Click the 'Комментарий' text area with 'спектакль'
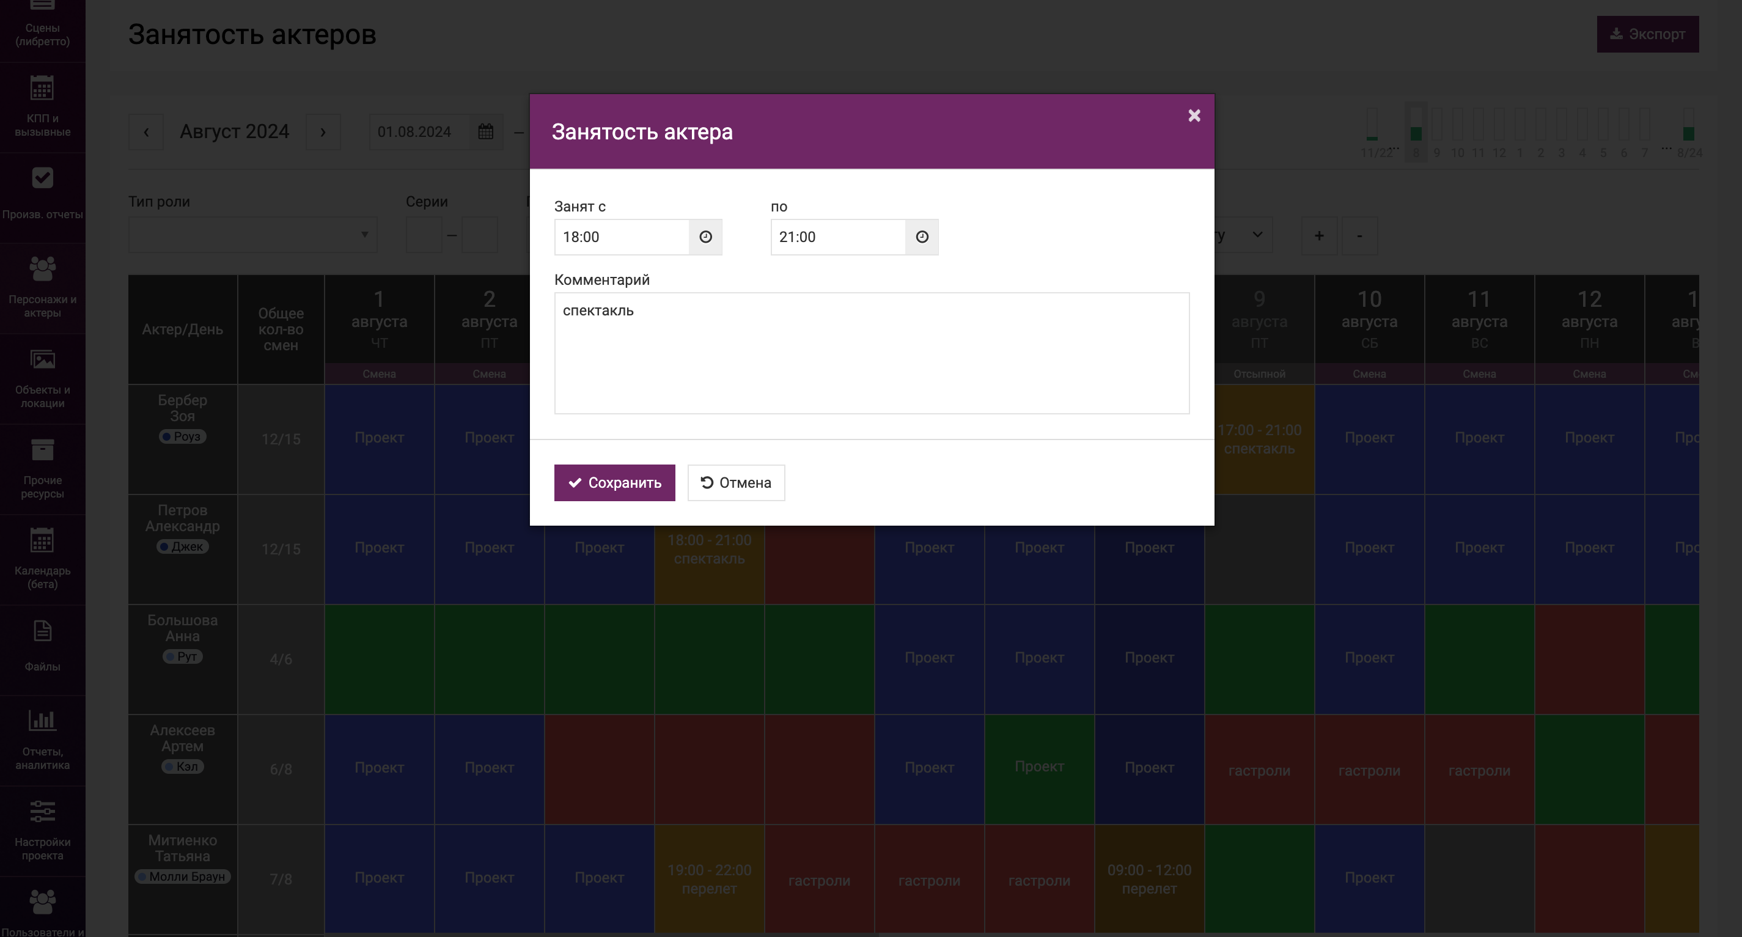1742x937 pixels. 872,353
